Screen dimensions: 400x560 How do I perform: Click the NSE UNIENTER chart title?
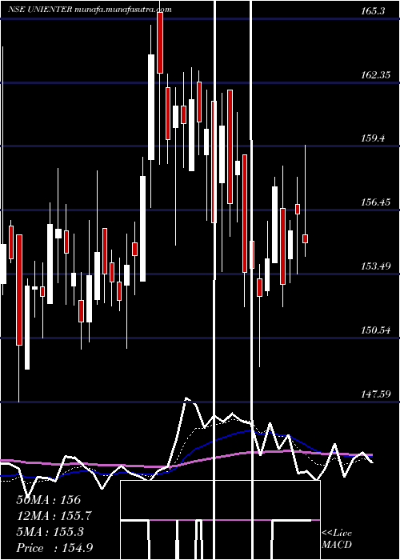point(41,10)
